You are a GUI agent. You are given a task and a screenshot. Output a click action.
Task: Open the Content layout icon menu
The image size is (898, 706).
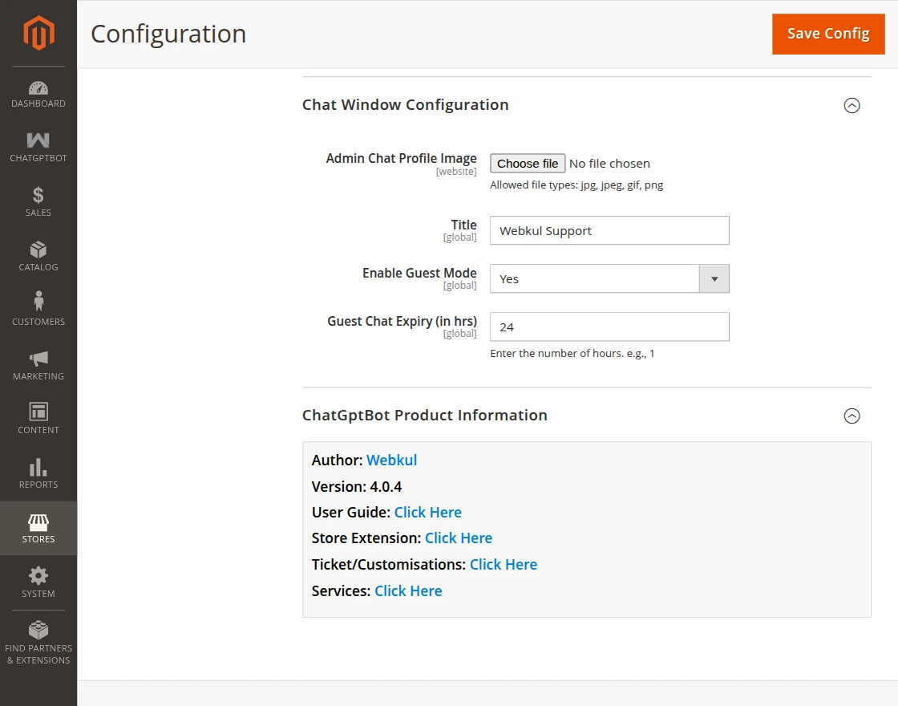coord(38,419)
